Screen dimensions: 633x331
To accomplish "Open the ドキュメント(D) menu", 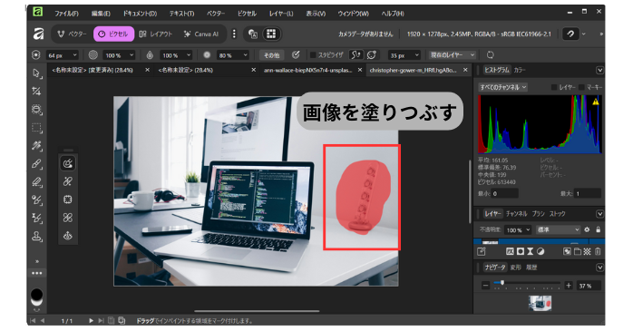I will [140, 14].
